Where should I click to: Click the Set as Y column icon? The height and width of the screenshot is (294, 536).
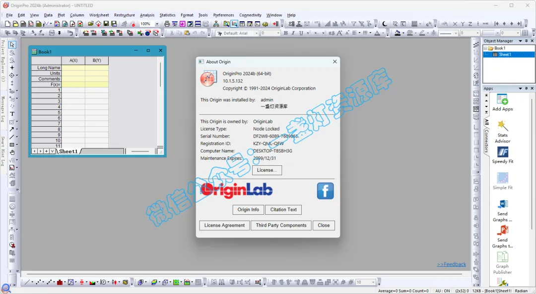463,24
